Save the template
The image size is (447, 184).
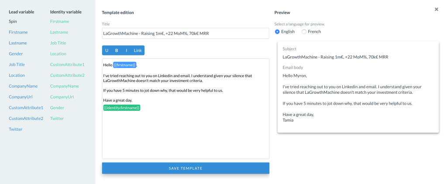click(186, 168)
